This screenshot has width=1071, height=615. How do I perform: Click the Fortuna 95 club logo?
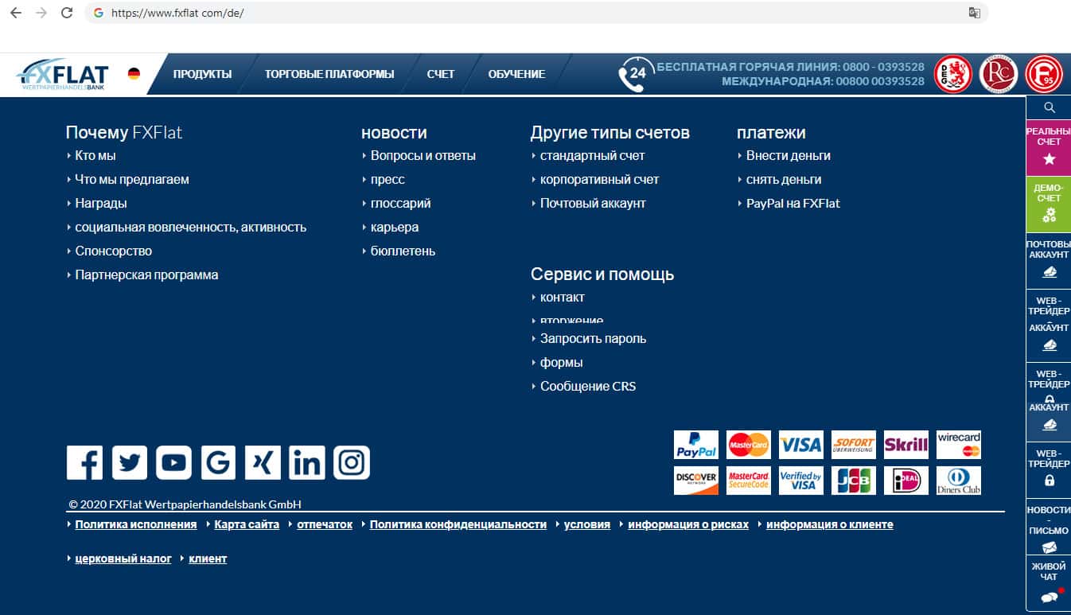click(1044, 74)
